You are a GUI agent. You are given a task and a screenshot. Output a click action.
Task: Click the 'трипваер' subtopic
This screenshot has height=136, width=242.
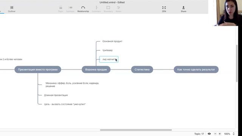point(107,50)
